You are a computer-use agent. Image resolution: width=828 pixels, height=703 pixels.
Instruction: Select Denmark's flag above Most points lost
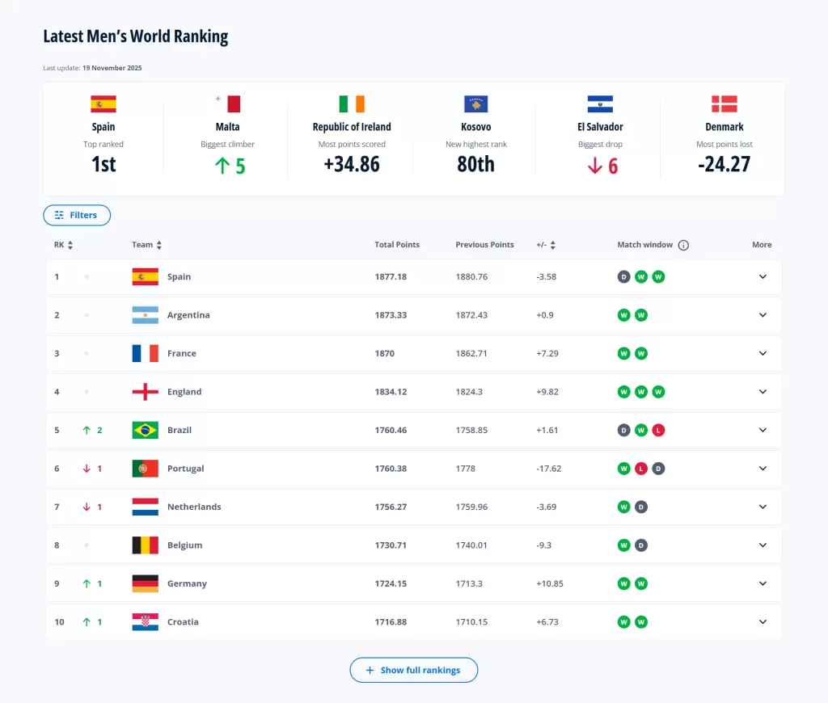[724, 103]
